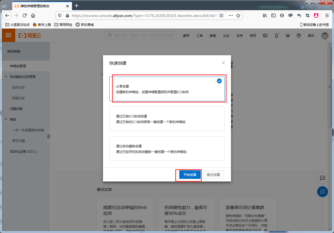Open 伸缩组管理 in the sidebar
The width and height of the screenshot is (334, 233).
[x=18, y=66]
